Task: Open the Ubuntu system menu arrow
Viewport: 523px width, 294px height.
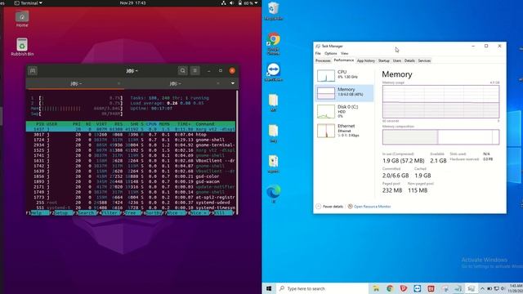Action: (256, 3)
